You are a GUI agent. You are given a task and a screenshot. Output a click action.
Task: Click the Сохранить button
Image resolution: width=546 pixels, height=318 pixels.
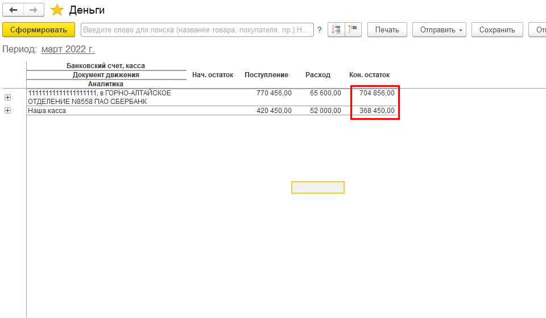point(497,30)
